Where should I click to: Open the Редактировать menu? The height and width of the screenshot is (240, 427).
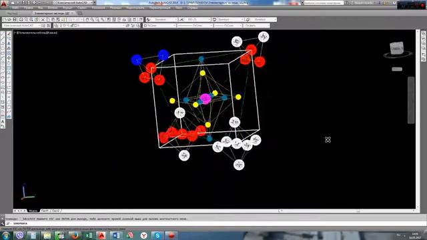tap(135, 8)
